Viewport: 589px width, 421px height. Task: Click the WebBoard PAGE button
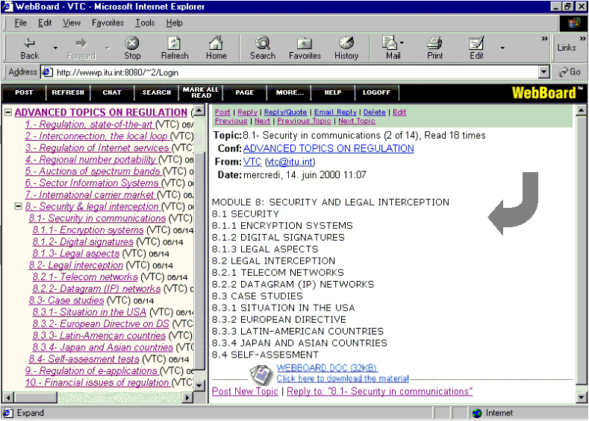pos(245,92)
